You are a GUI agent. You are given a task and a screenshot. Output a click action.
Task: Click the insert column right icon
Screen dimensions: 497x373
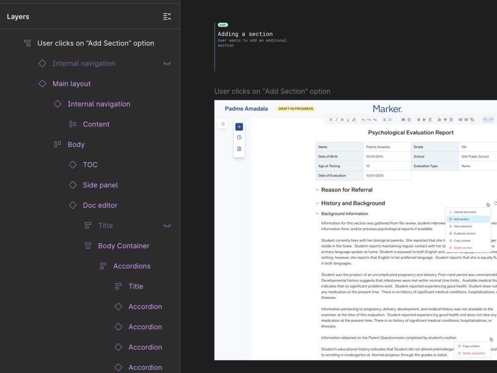[x=424, y=119]
